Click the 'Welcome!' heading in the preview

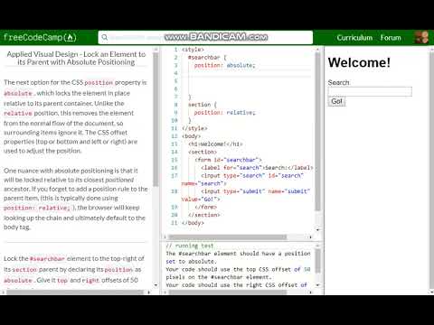click(x=359, y=62)
